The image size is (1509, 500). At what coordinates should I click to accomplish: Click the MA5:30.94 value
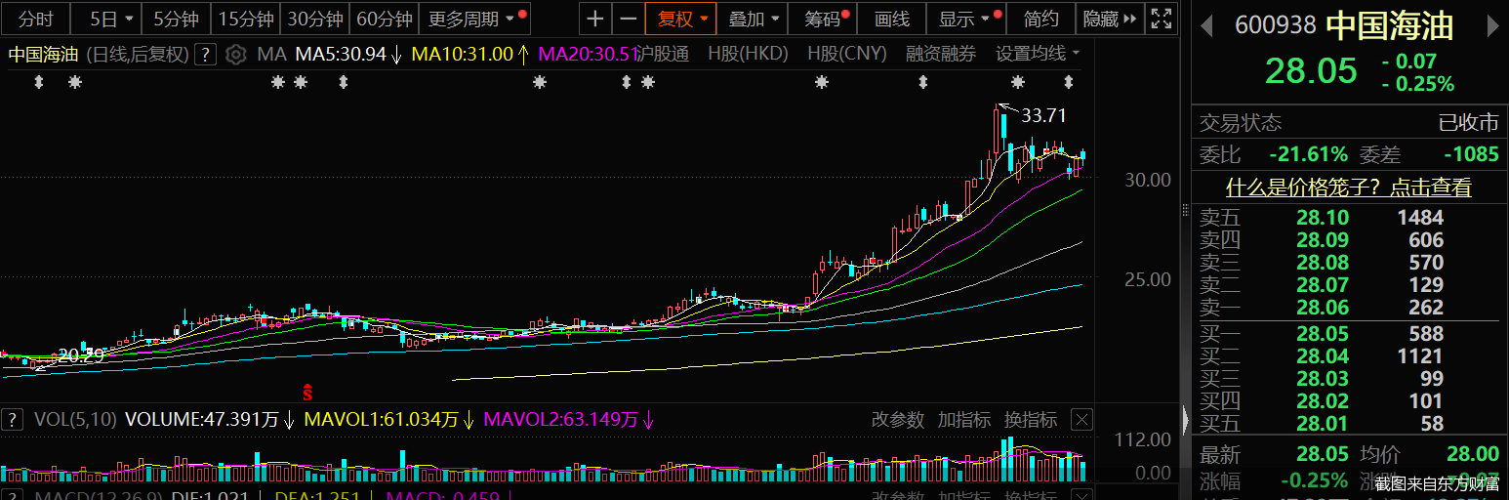pos(341,55)
